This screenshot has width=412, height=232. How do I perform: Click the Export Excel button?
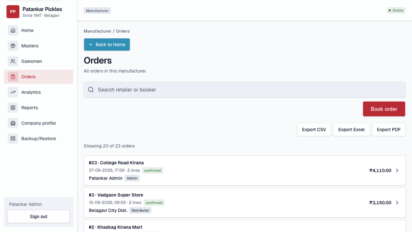click(351, 129)
